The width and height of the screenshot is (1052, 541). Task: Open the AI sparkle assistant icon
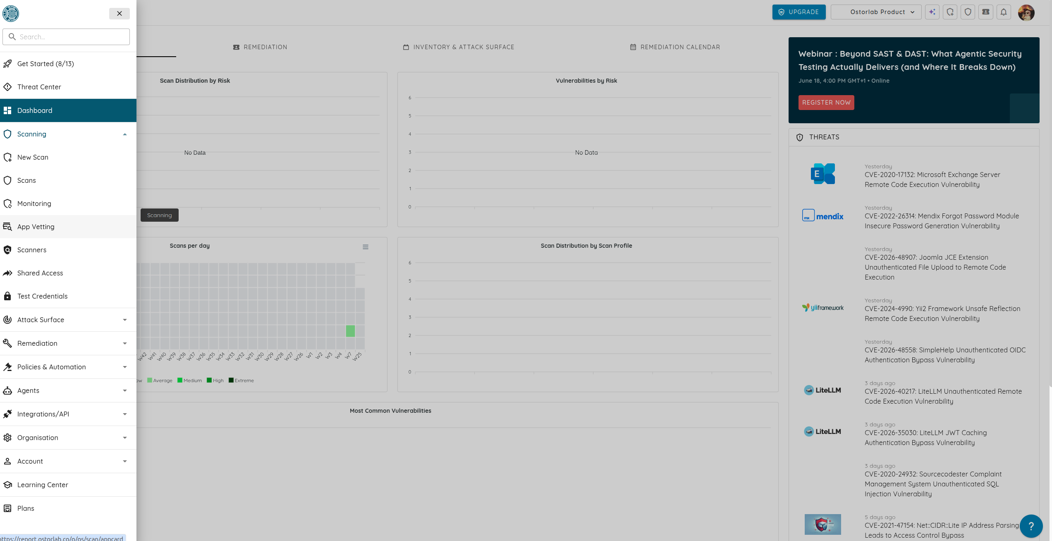tap(932, 12)
